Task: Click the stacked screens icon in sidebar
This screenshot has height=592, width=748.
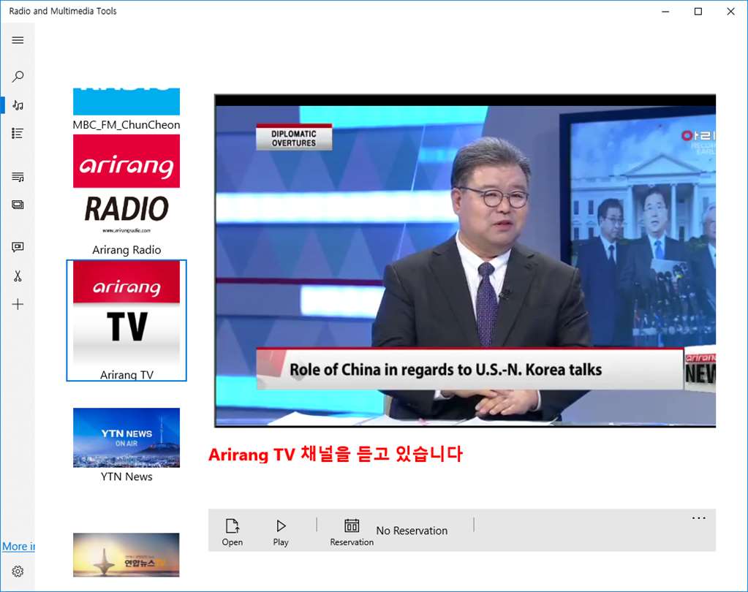Action: (x=18, y=205)
